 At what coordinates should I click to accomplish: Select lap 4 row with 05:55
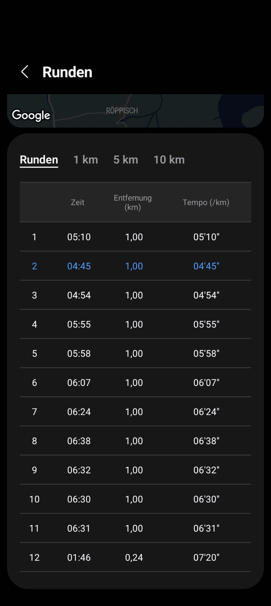tap(135, 324)
